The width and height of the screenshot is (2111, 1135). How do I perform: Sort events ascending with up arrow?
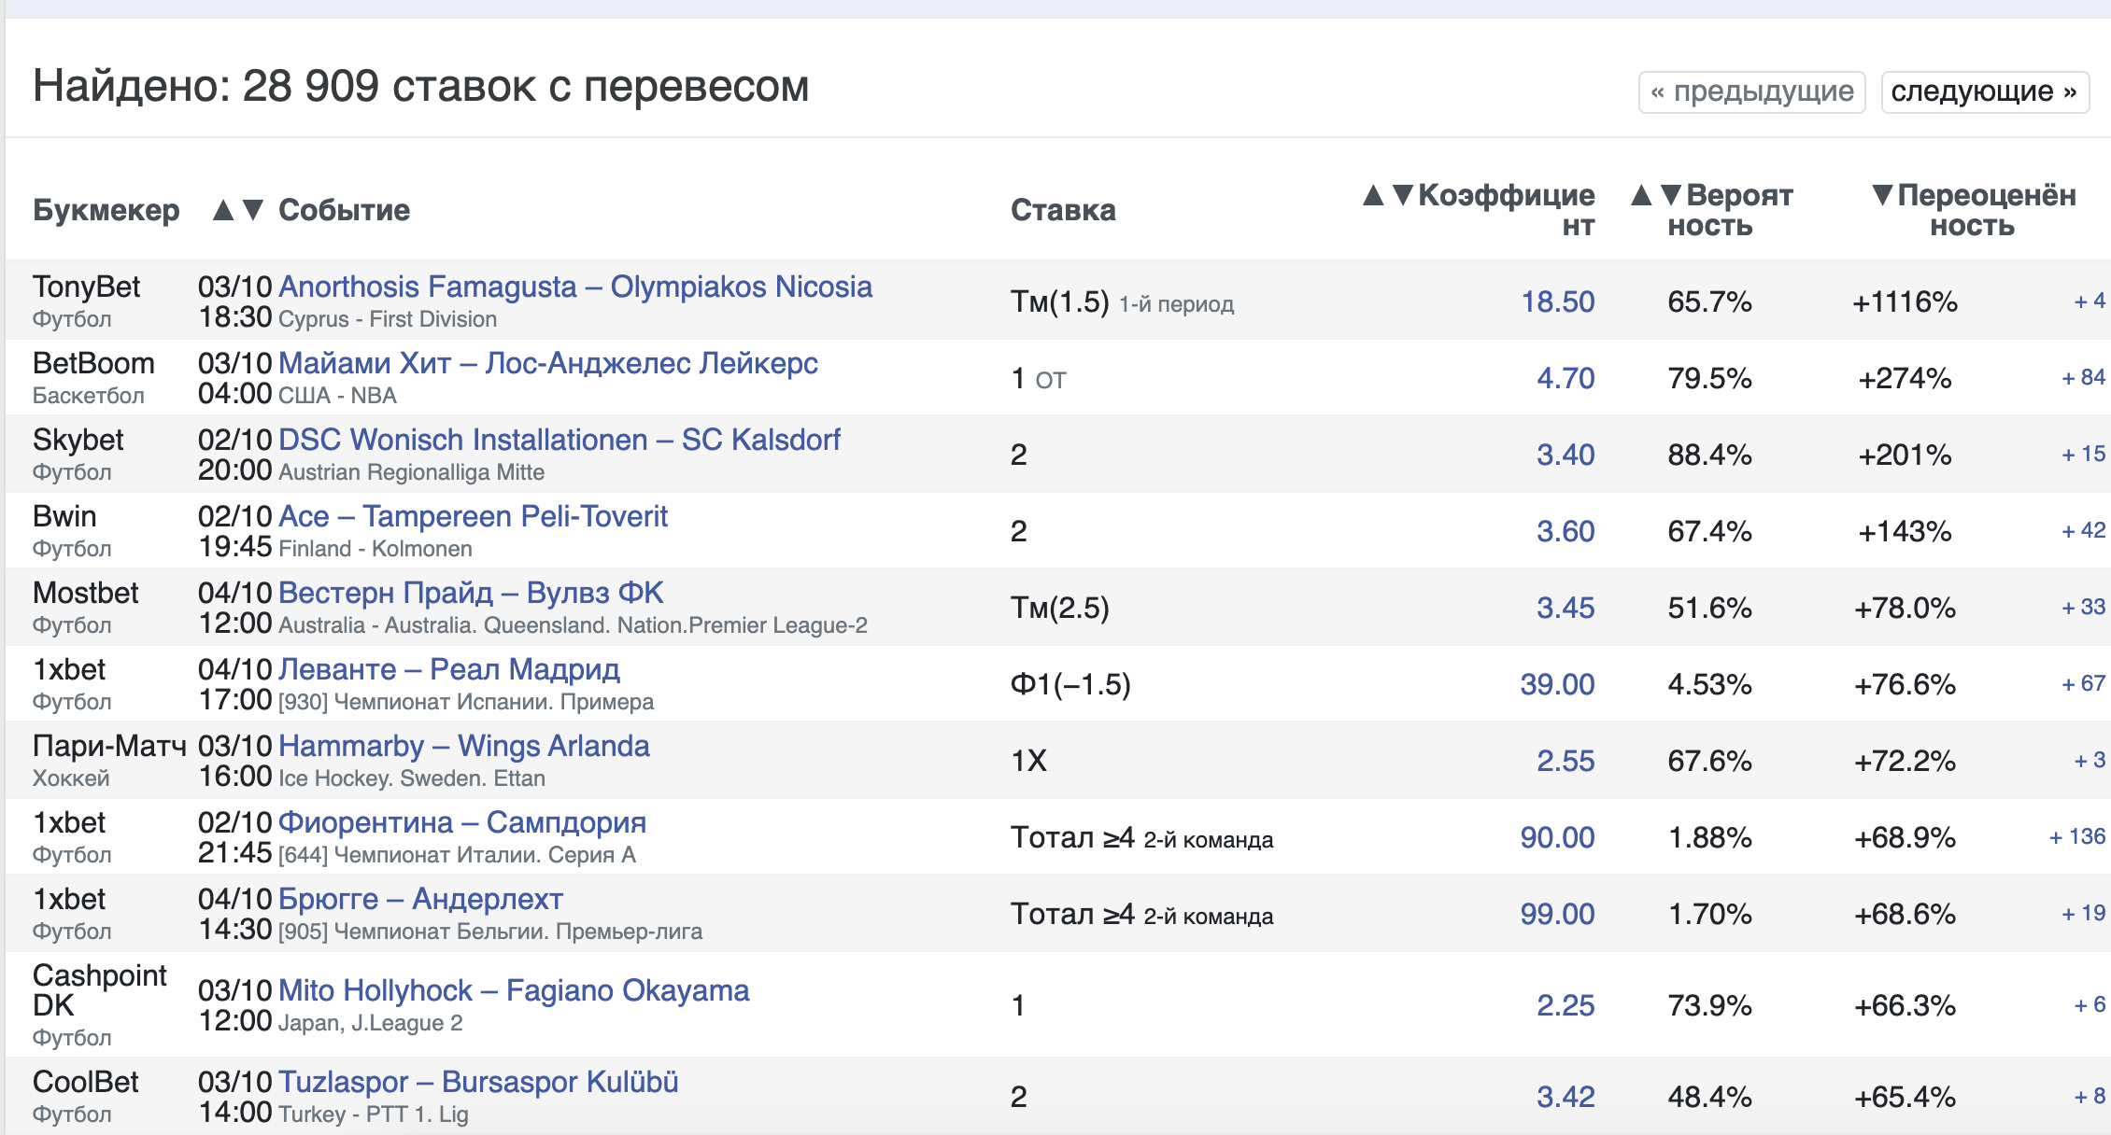point(222,210)
